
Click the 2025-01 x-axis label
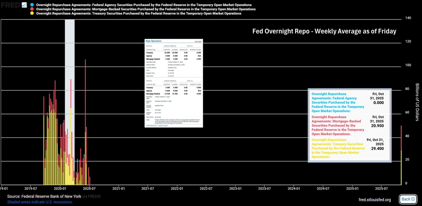[x=352, y=189]
